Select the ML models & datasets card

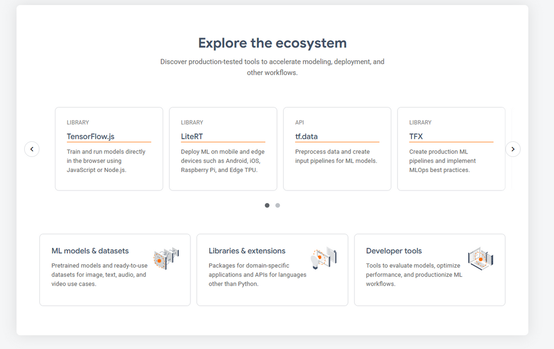pos(115,270)
